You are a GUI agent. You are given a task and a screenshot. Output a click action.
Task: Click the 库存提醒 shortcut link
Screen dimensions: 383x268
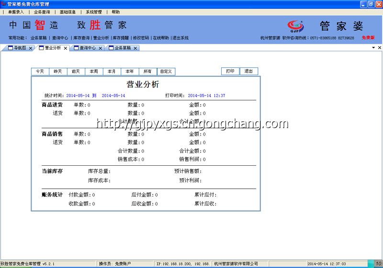pos(121,38)
